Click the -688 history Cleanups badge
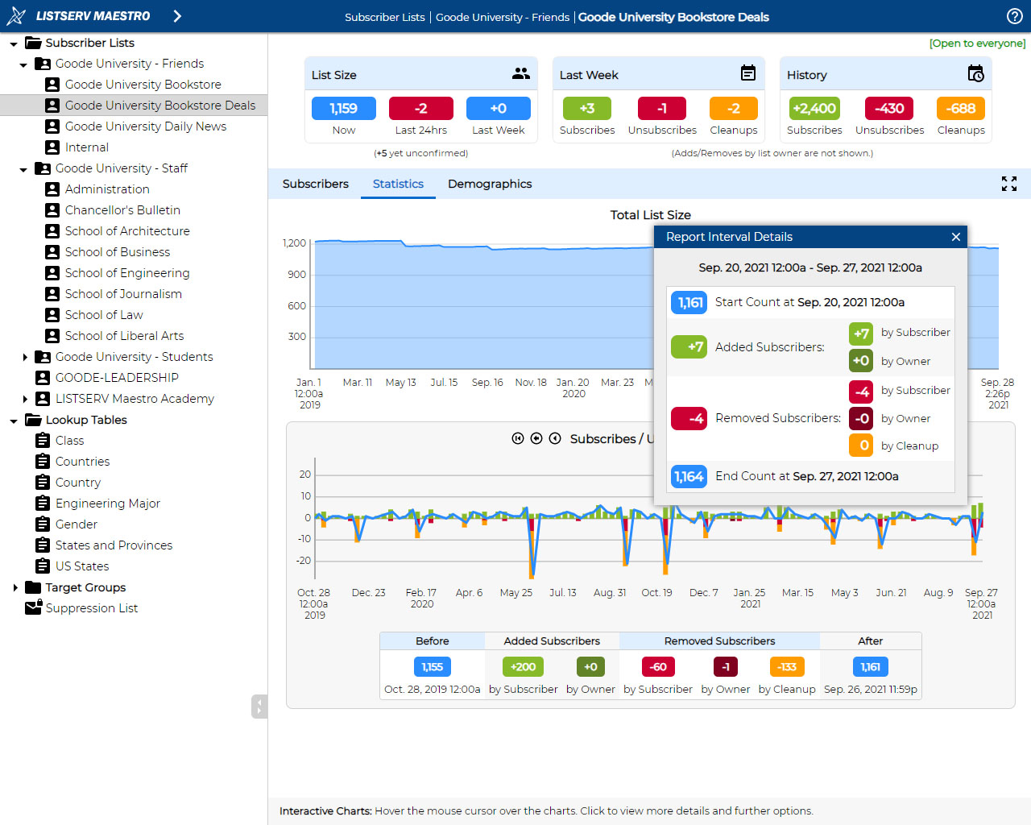This screenshot has height=825, width=1031. click(961, 108)
